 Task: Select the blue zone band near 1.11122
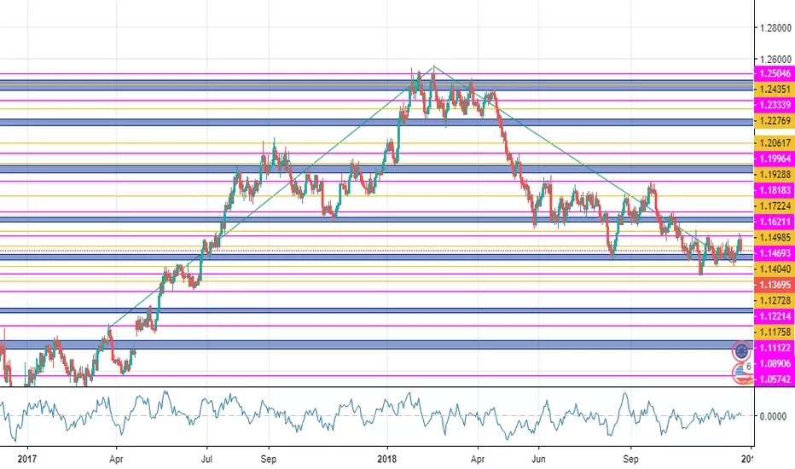pos(376,345)
